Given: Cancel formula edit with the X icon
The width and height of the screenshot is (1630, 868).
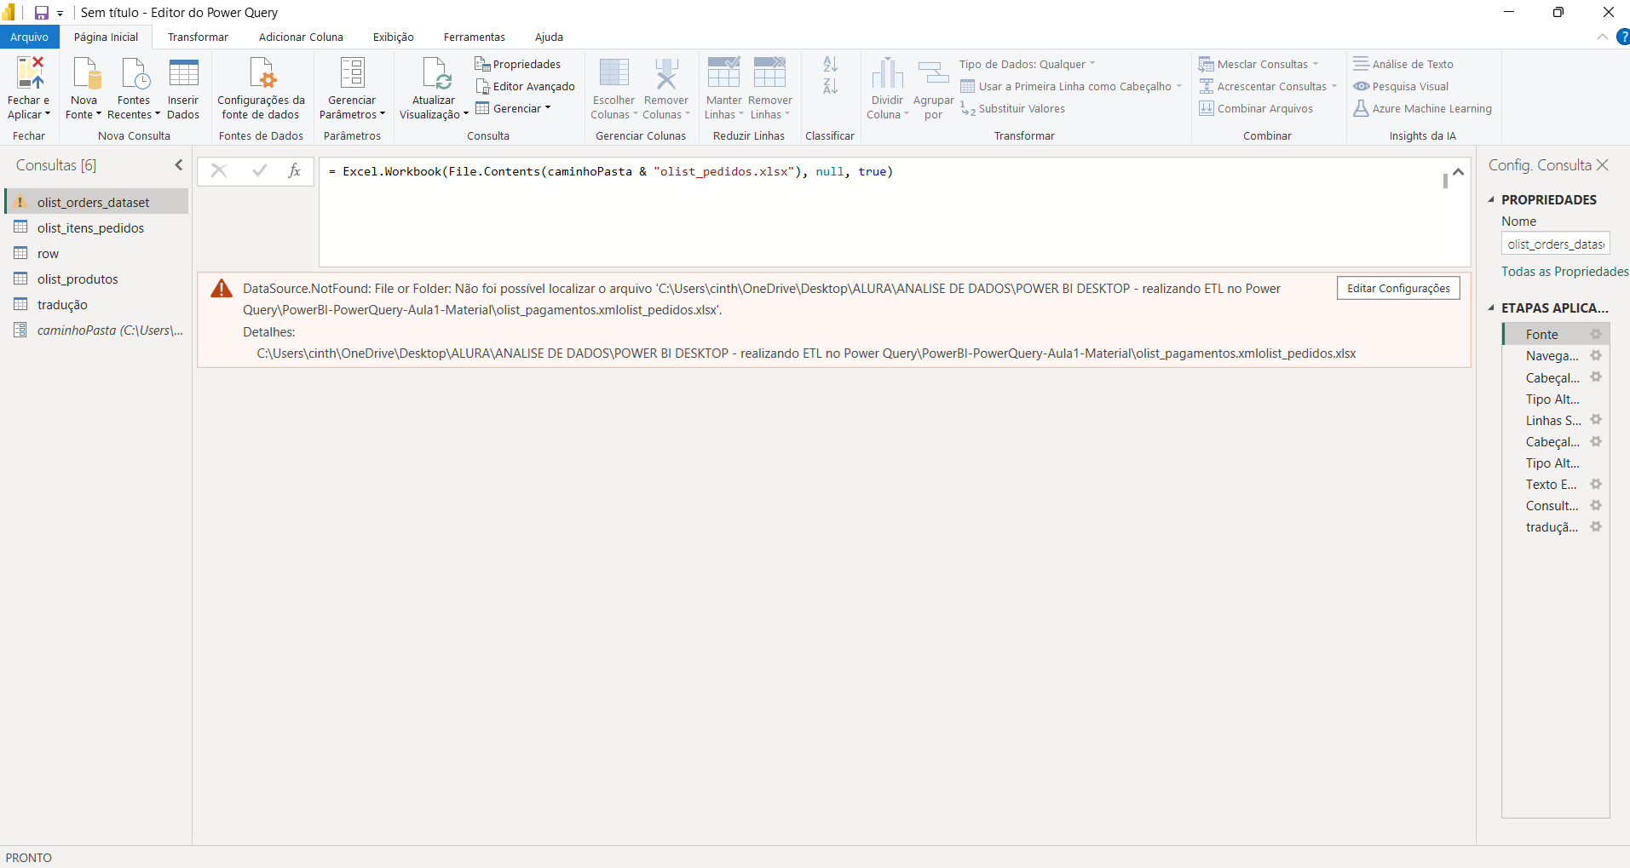Looking at the screenshot, I should [x=219, y=171].
